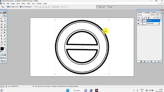
Task: Toggle lock transparent pixels checkbox
Action: 142,18
